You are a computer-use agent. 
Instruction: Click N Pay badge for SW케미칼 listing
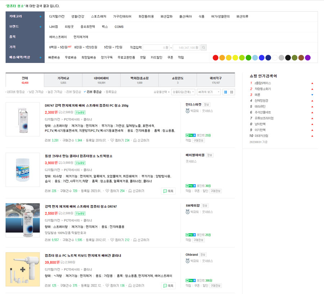tap(190, 235)
